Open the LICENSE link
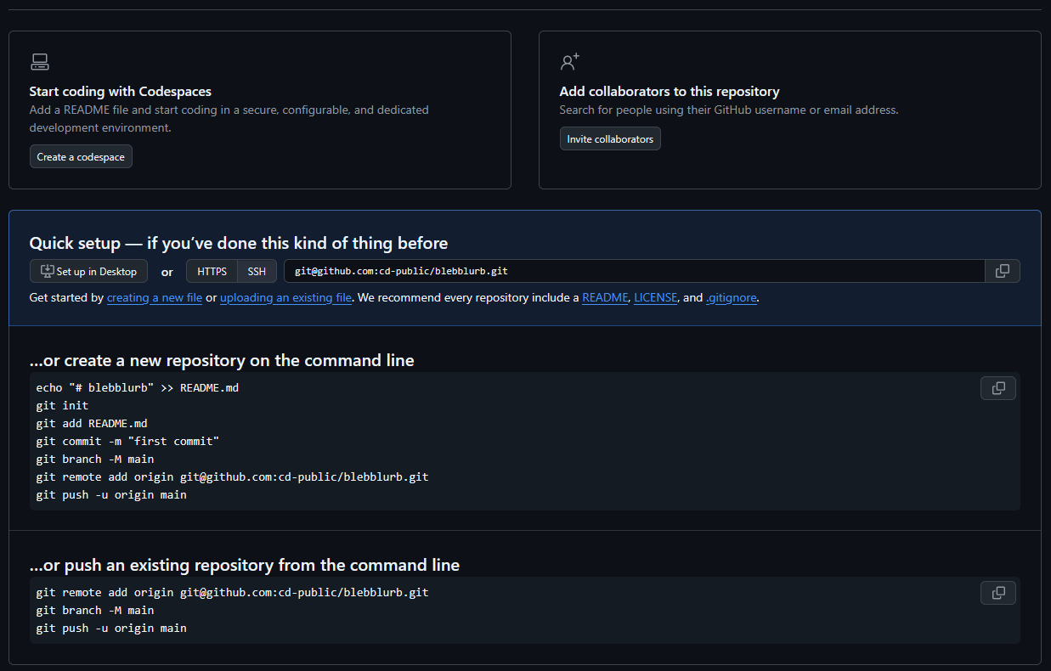The height and width of the screenshot is (671, 1051). 655,298
